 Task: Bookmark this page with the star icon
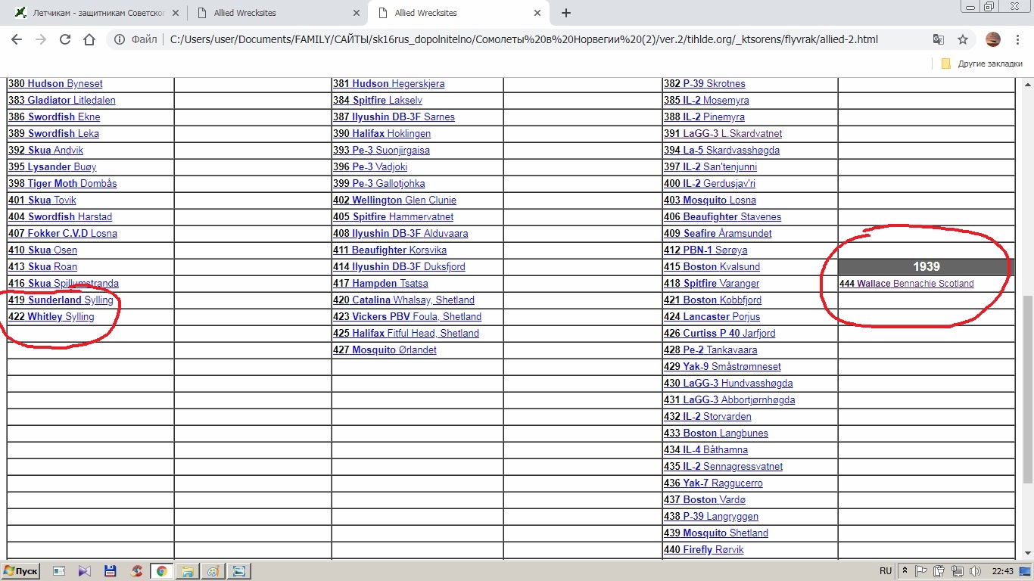coord(963,40)
